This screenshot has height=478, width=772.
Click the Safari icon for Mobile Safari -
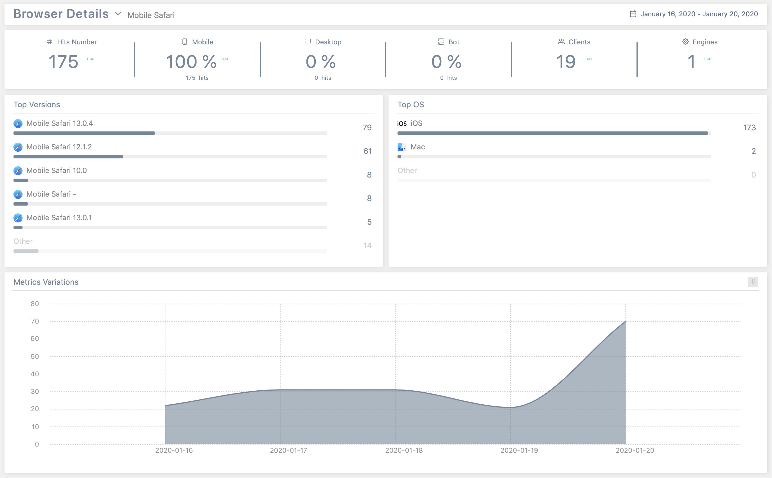point(18,194)
